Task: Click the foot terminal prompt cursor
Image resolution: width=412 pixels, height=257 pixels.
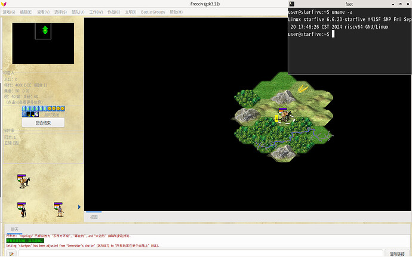Action: click(333, 34)
